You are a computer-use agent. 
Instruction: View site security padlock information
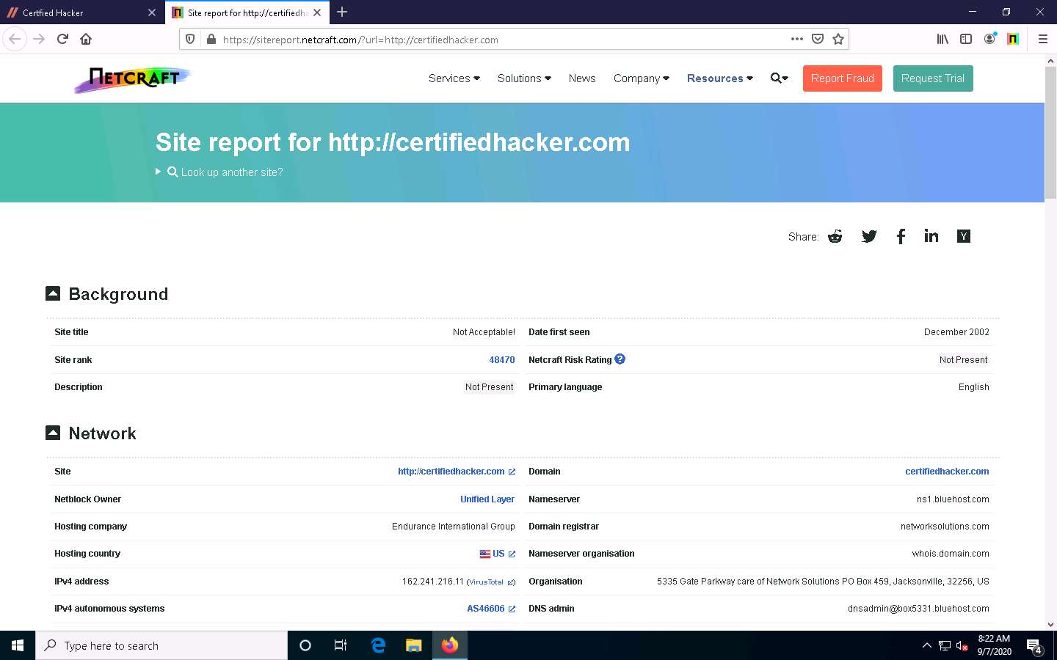tap(211, 40)
